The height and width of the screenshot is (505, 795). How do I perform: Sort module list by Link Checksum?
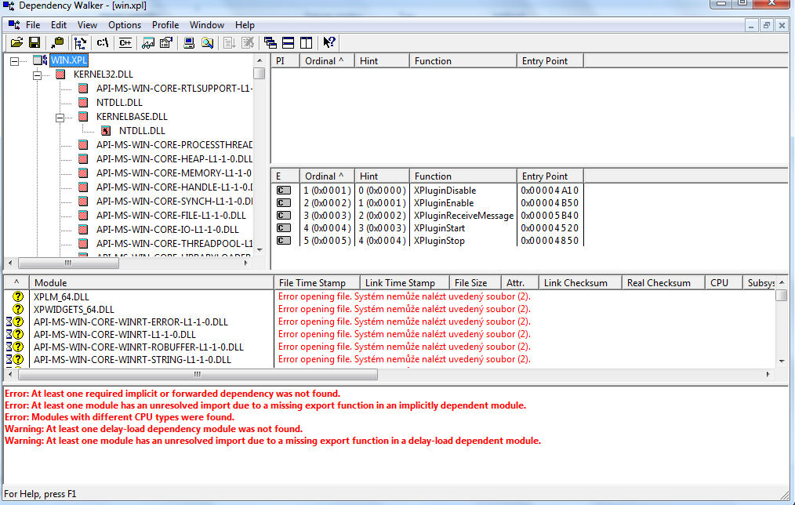tap(580, 283)
